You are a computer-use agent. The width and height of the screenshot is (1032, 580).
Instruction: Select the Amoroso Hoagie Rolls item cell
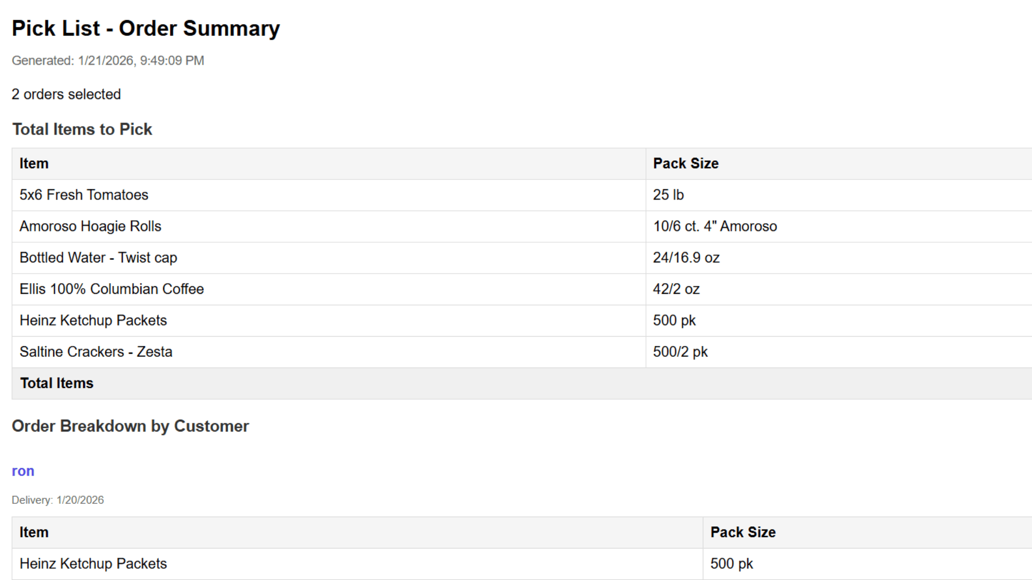[90, 226]
